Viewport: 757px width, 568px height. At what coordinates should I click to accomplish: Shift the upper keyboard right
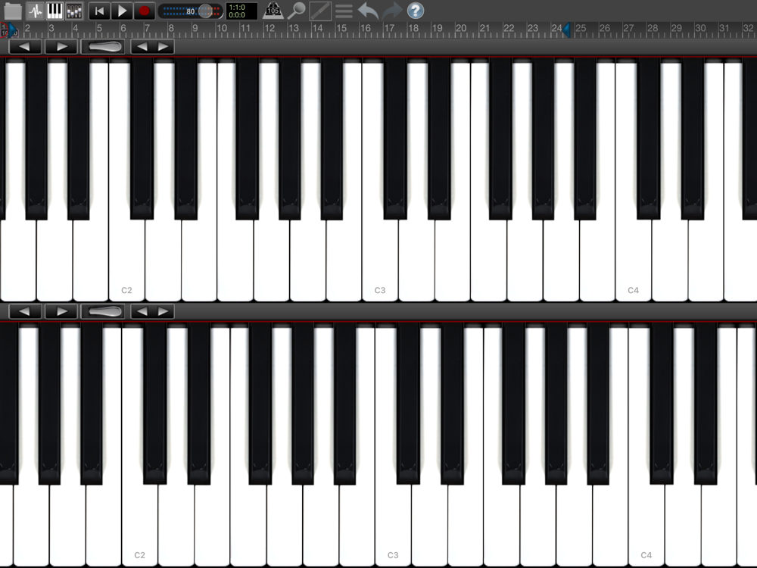(61, 47)
